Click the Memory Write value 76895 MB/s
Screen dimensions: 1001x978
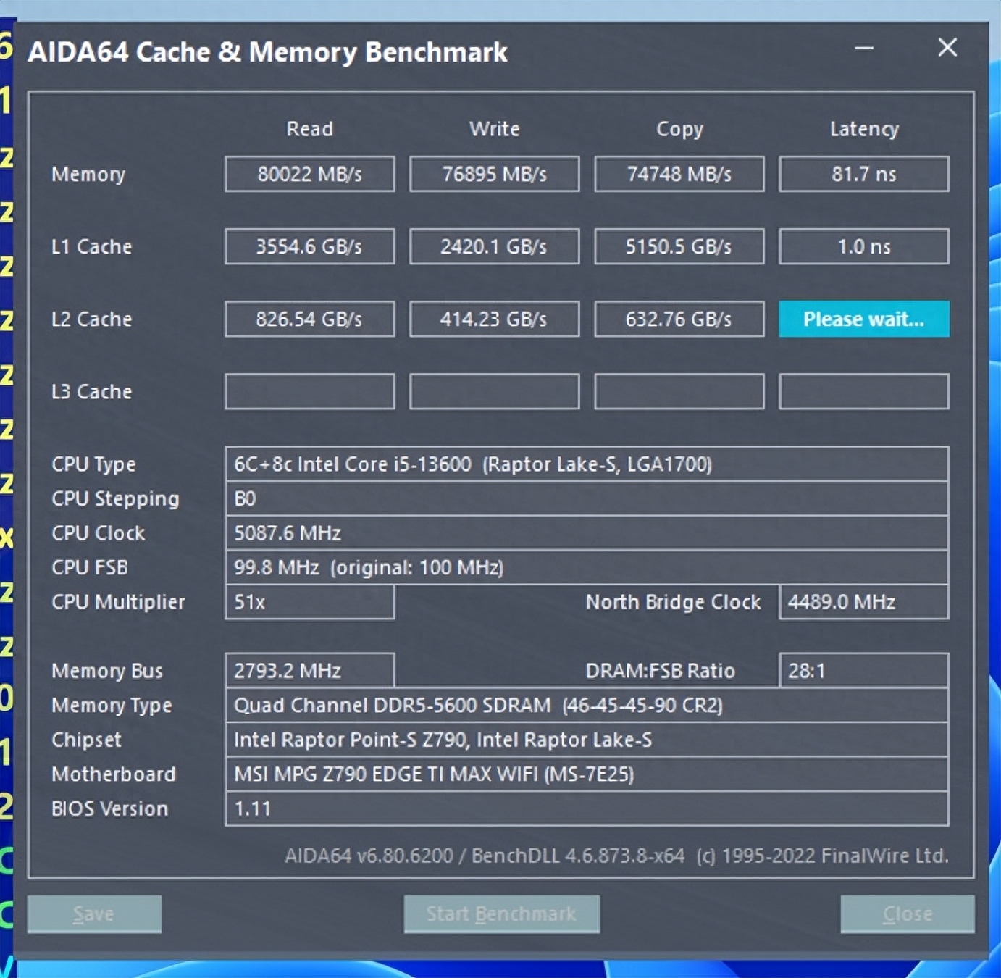[x=495, y=174]
